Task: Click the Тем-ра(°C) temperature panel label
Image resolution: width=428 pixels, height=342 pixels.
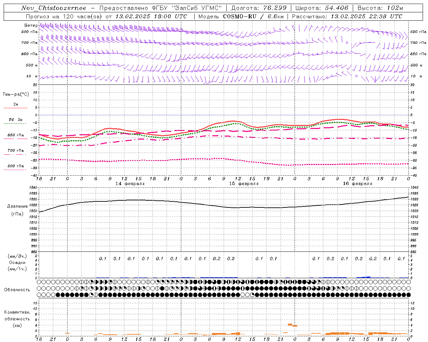Action: [x=16, y=95]
